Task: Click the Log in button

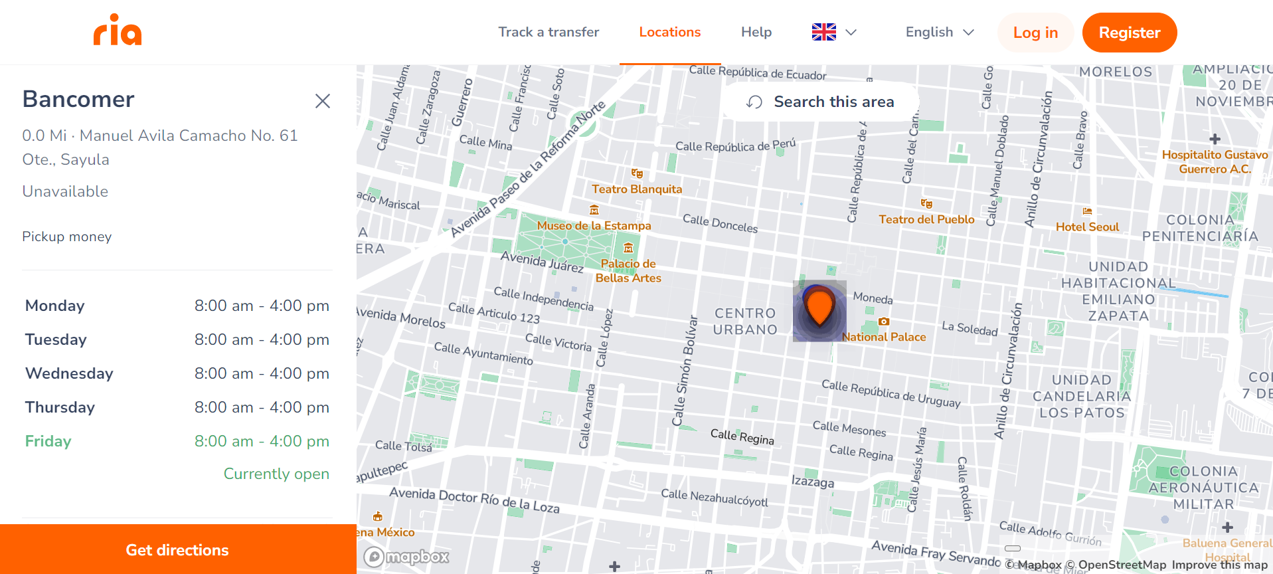Action: (1035, 33)
